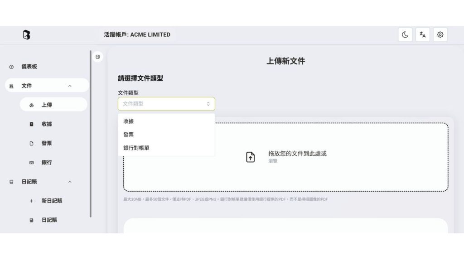Open 收據 page from sidebar
The image size is (464, 261).
pos(47,124)
